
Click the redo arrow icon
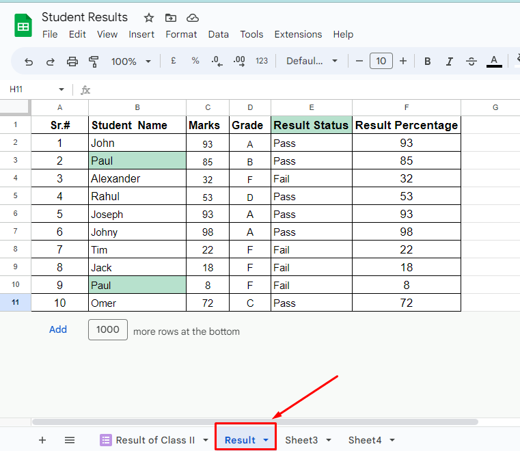point(50,61)
